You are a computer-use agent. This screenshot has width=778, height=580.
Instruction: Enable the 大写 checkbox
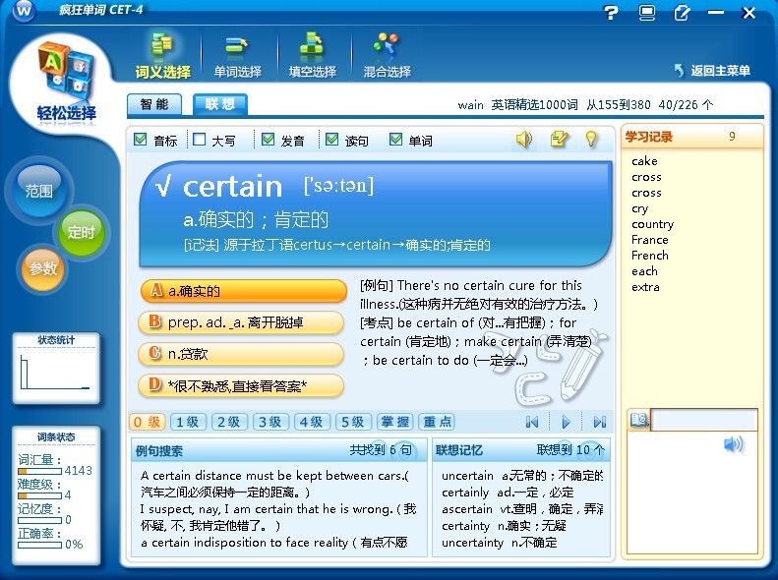coord(199,140)
